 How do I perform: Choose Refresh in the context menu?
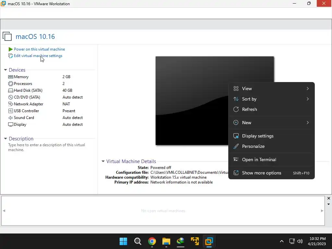coord(271,109)
